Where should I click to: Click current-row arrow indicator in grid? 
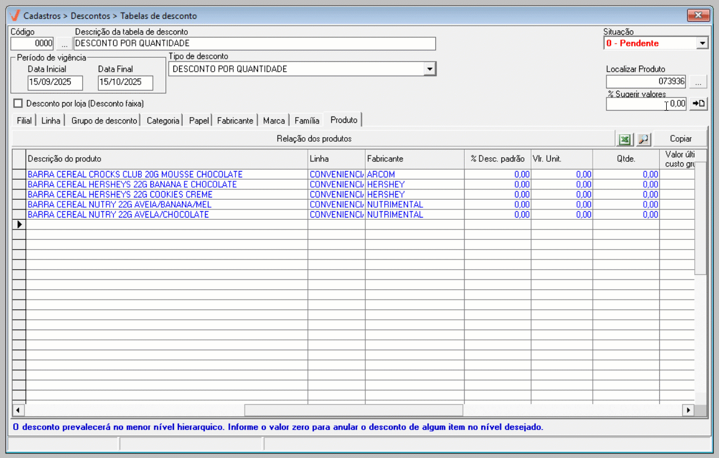pyautogui.click(x=19, y=224)
